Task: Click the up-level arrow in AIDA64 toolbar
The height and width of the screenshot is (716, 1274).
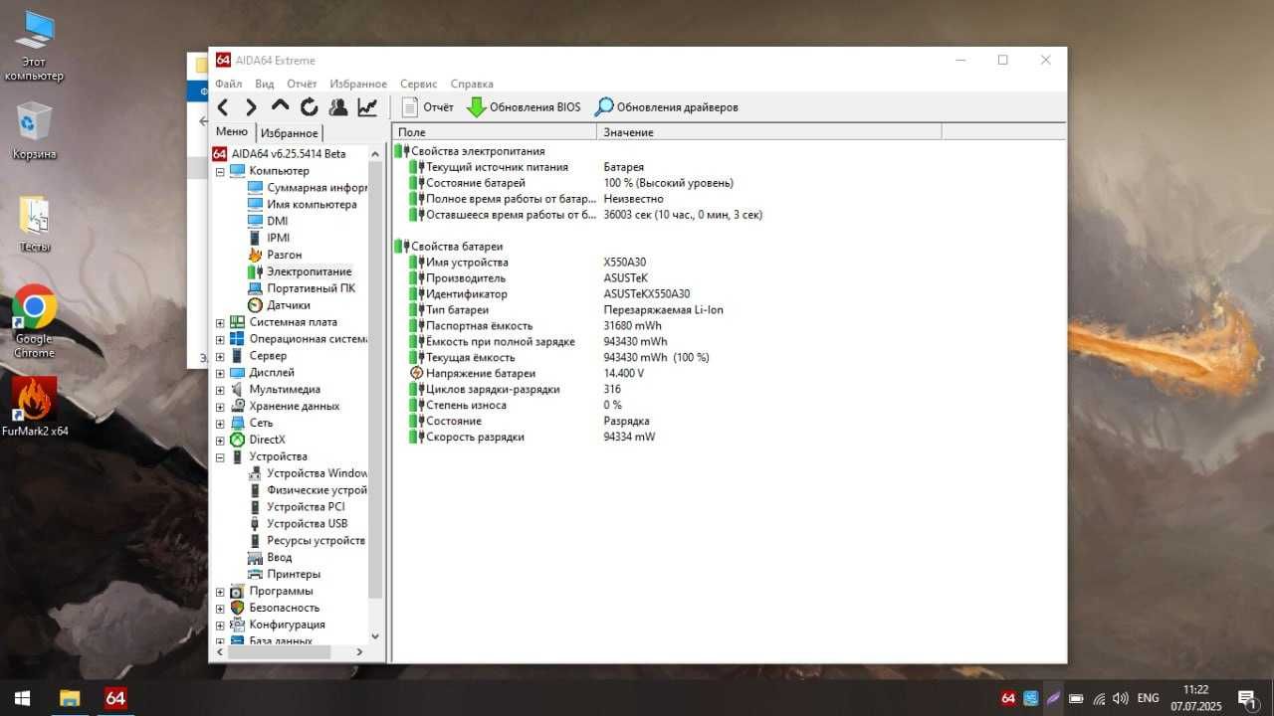Action: click(281, 107)
